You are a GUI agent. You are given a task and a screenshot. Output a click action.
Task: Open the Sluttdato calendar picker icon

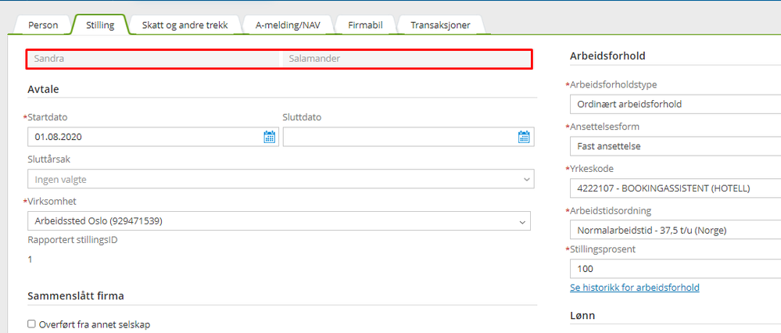(x=524, y=137)
